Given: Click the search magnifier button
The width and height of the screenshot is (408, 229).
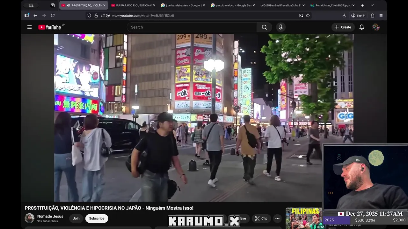Looking at the screenshot, I should (x=264, y=27).
